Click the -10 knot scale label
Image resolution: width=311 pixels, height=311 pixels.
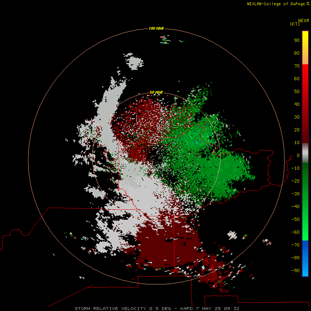(295, 168)
